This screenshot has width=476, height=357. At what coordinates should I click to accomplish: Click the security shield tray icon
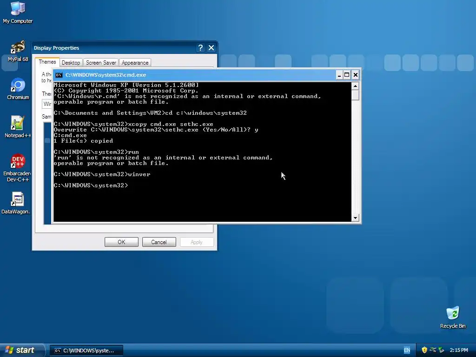[424, 350]
